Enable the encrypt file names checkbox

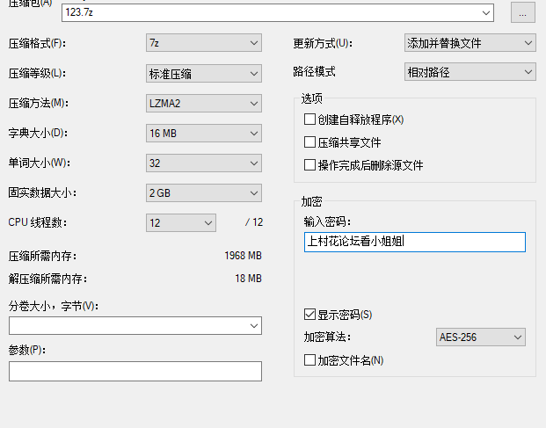(309, 359)
